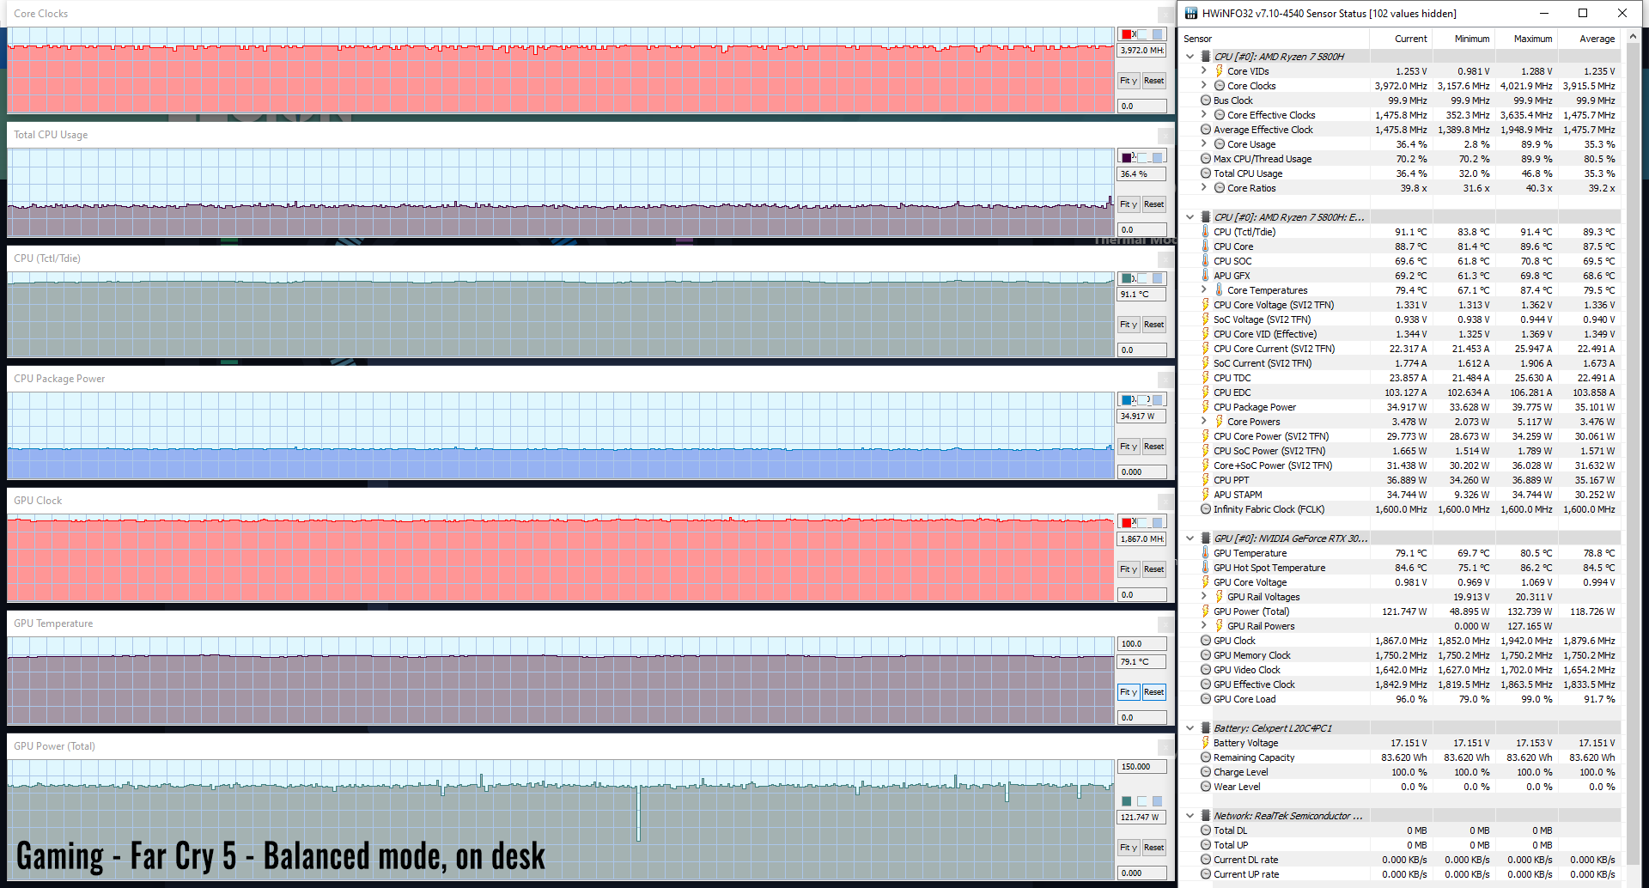Image resolution: width=1649 pixels, height=888 pixels.
Task: Click the HWiNFO32 title bar app icon
Action: (x=1191, y=13)
